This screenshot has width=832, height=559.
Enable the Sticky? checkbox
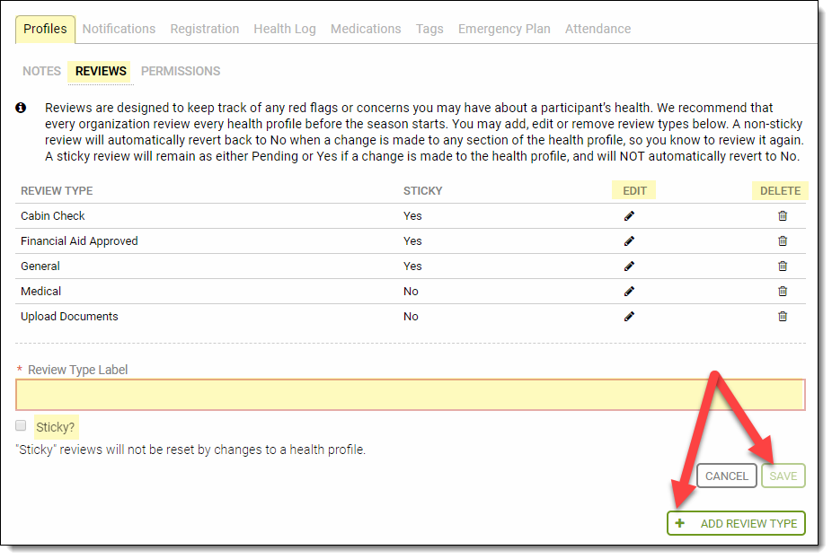click(x=21, y=425)
